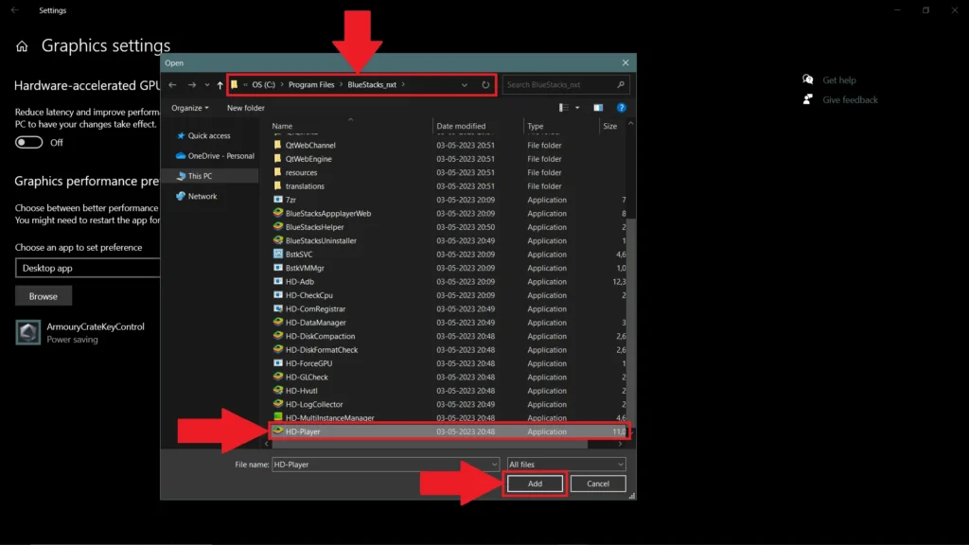Screen dimensions: 969x545
Task: Click the refresh icon in address bar
Action: [485, 84]
